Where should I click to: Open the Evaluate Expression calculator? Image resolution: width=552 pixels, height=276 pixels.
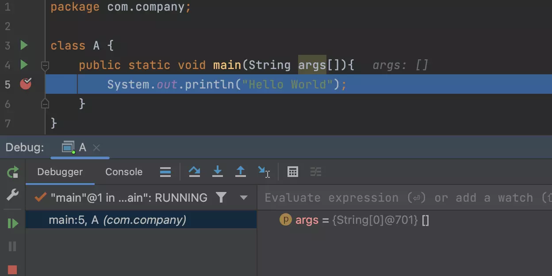[293, 172]
